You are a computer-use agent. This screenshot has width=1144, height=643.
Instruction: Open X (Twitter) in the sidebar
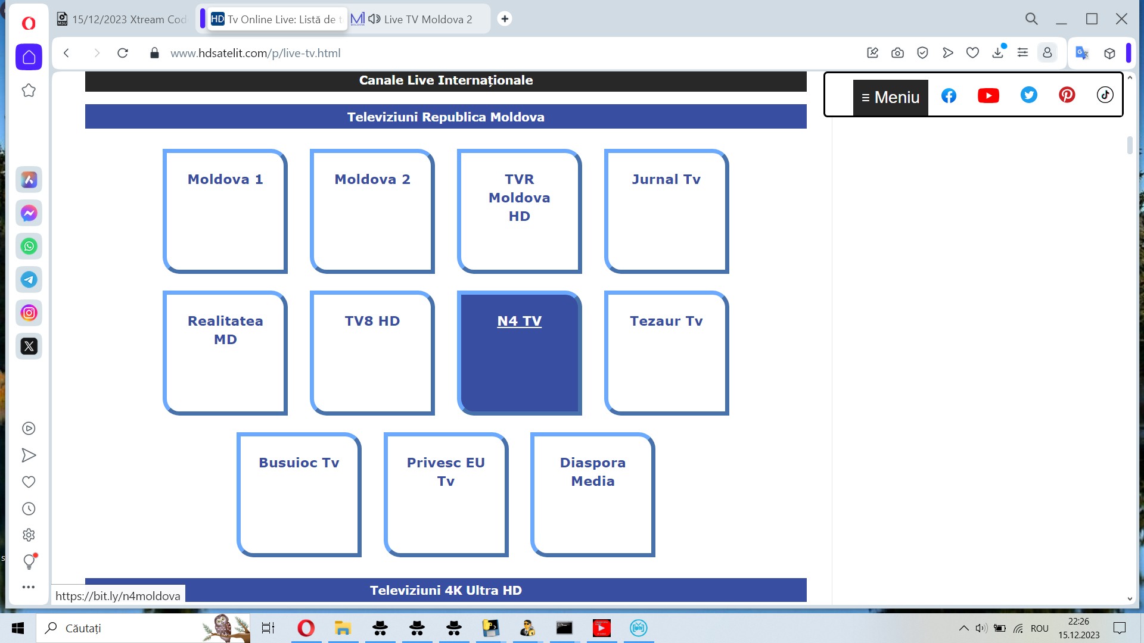click(29, 346)
